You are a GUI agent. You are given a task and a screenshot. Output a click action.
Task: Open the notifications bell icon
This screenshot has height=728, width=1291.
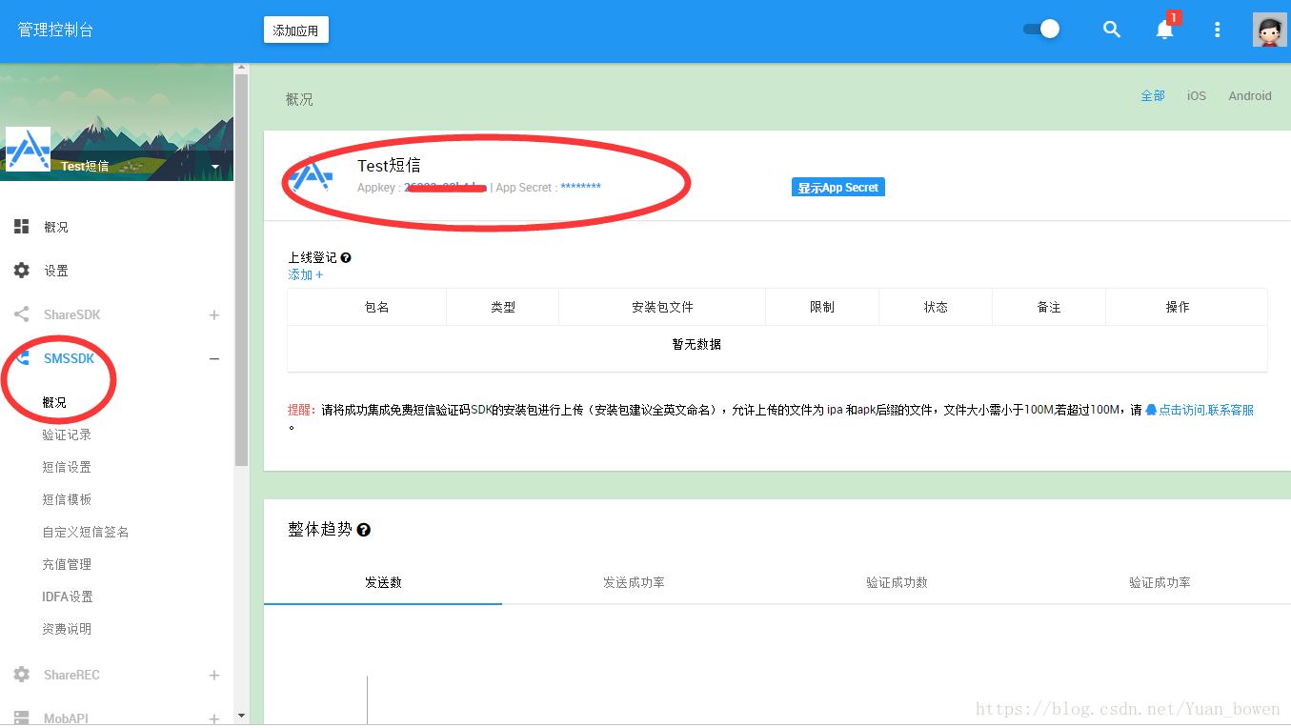(x=1164, y=30)
